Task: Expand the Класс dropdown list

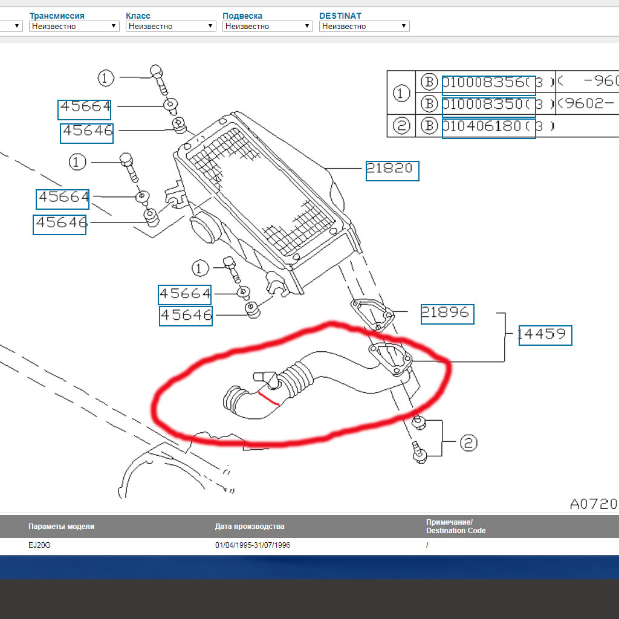Action: [x=170, y=26]
